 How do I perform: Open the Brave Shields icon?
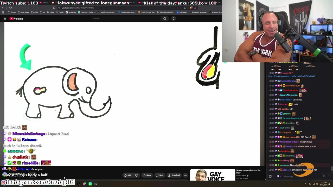pyautogui.click(x=191, y=8)
